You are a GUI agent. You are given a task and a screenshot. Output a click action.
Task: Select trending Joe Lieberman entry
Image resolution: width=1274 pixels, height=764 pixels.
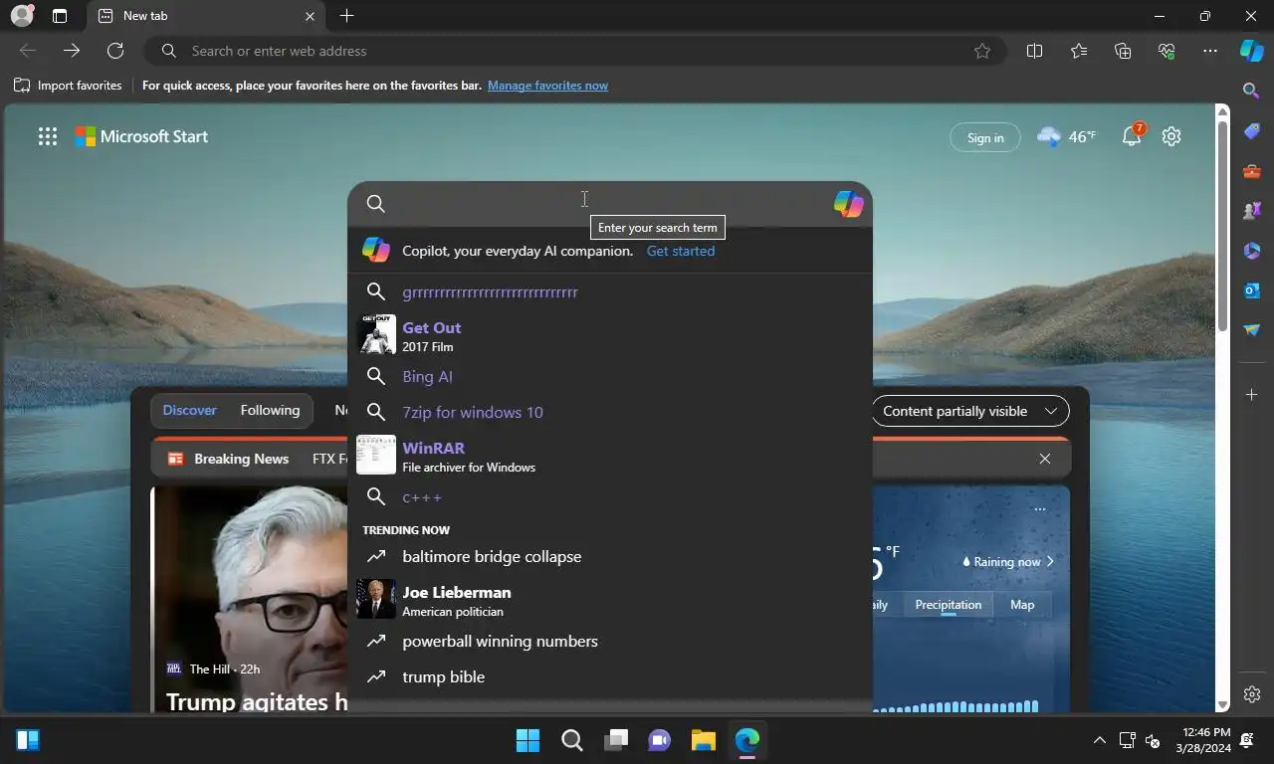pyautogui.click(x=609, y=600)
